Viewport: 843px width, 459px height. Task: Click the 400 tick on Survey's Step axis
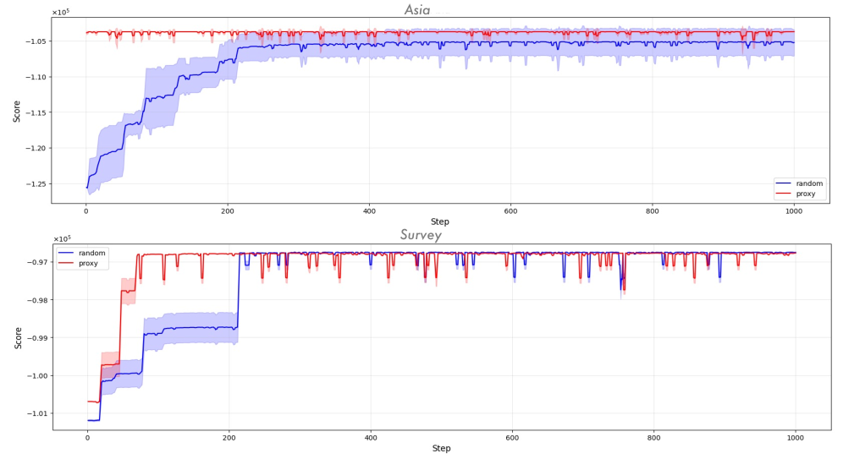[x=371, y=438]
